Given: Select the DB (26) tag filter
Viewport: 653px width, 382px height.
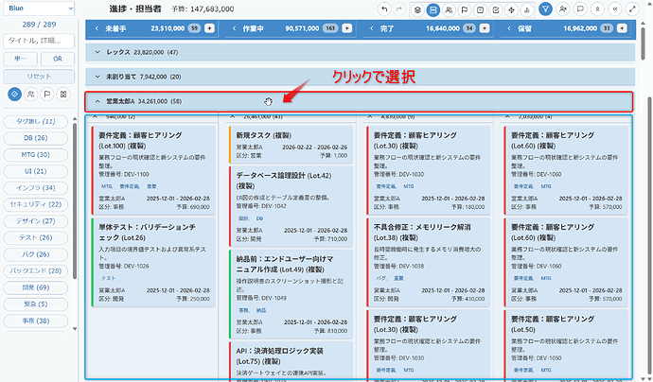Looking at the screenshot, I should [37, 137].
